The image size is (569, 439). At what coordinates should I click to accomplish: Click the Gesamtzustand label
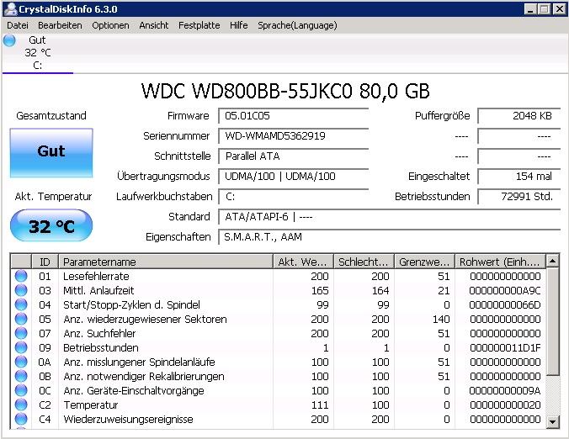[51, 116]
